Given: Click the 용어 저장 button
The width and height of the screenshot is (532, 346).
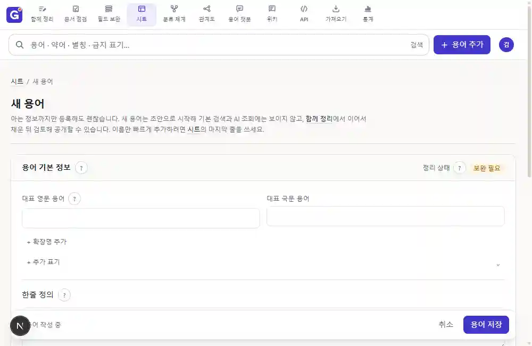Looking at the screenshot, I should (486, 325).
